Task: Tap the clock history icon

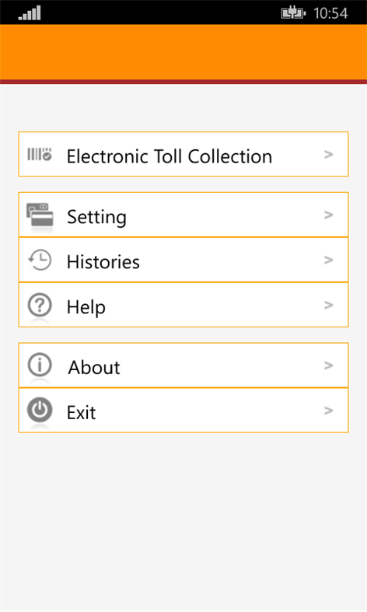Action: point(40,260)
